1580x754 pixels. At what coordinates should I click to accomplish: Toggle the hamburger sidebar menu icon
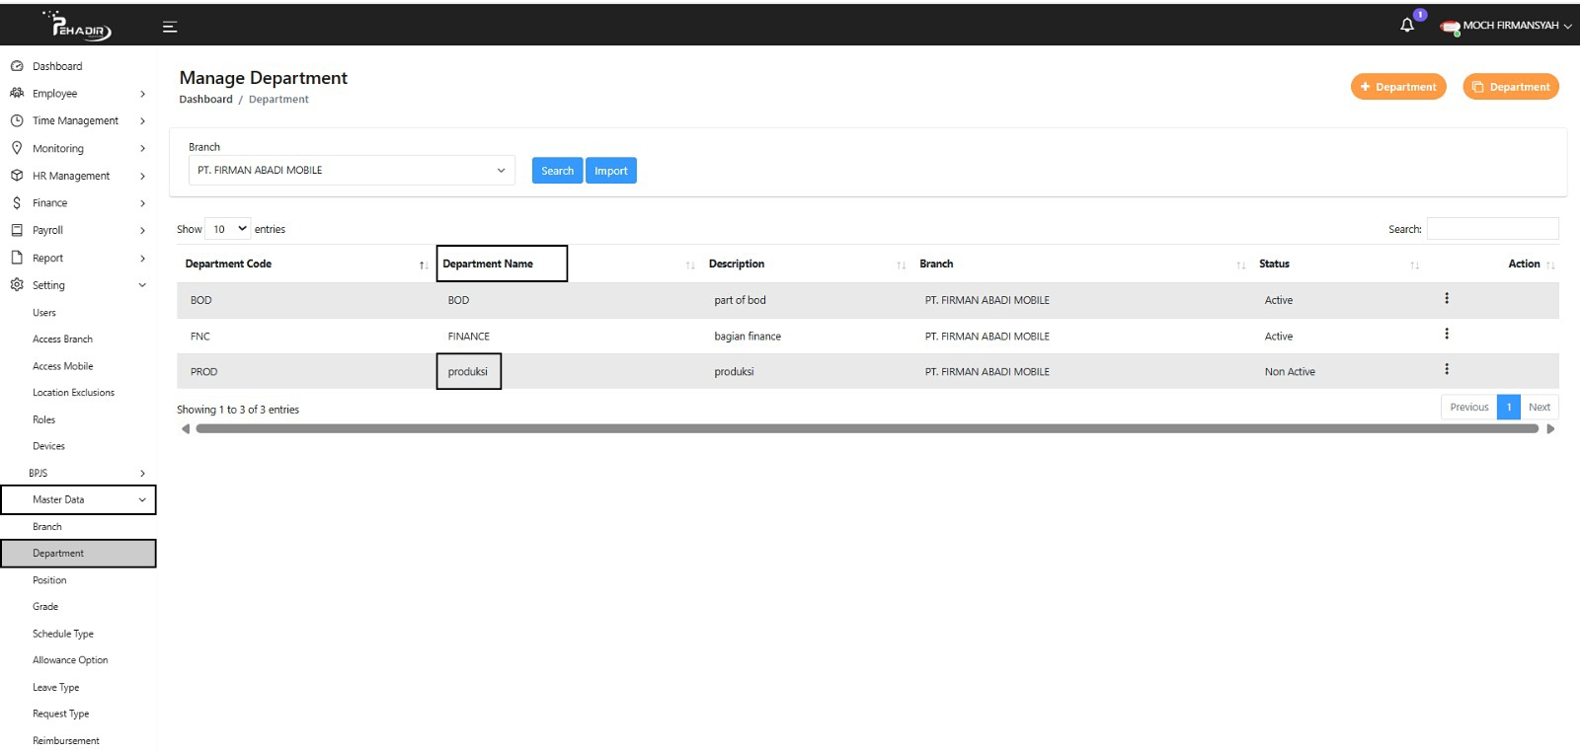pos(170,27)
